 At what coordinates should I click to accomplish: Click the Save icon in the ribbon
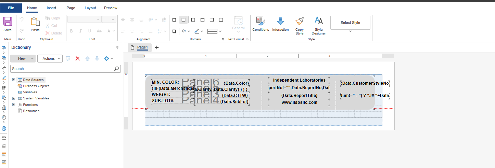[x=8, y=22]
